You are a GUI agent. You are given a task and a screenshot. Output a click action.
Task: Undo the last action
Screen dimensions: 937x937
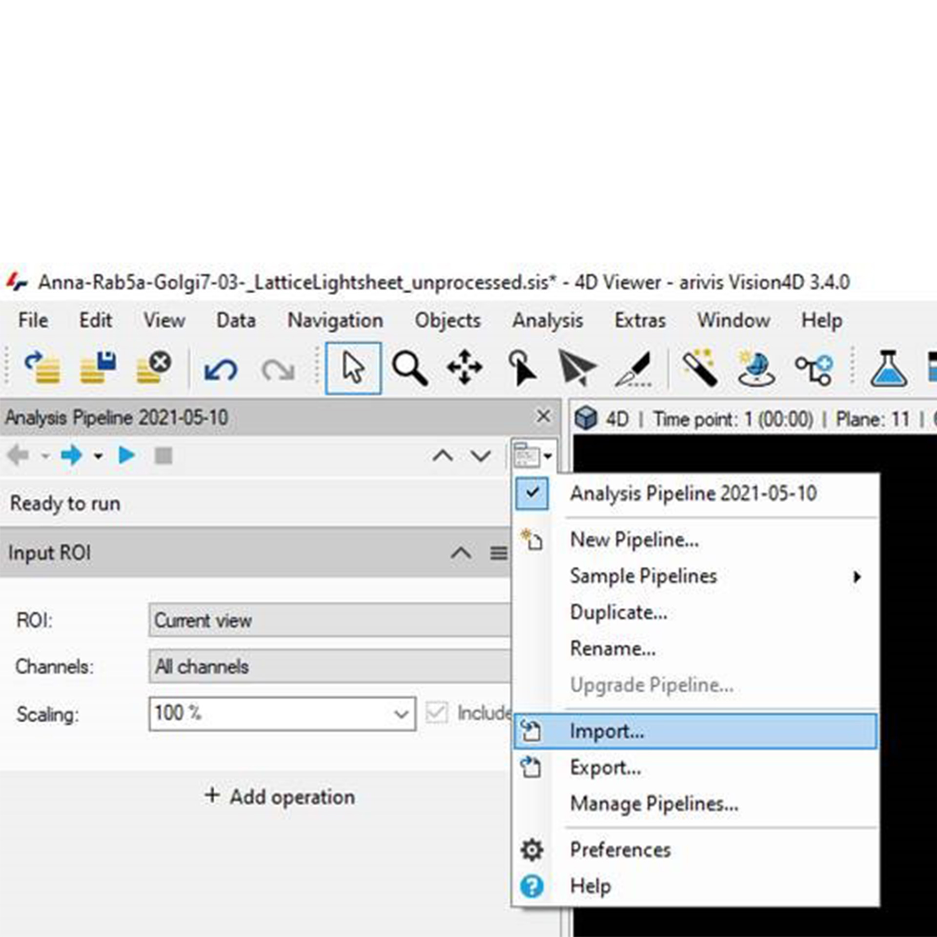point(221,369)
